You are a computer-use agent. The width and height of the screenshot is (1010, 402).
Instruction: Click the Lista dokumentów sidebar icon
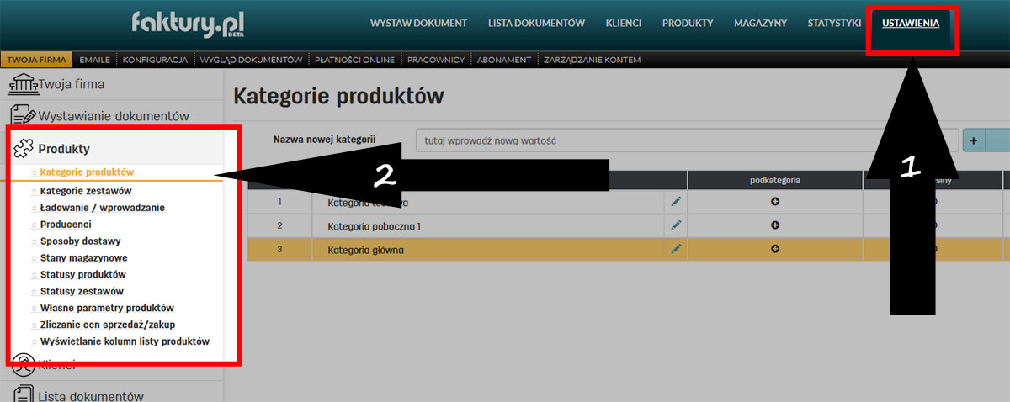coord(23,395)
